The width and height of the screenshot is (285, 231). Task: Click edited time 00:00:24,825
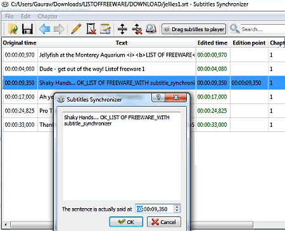coord(213,111)
